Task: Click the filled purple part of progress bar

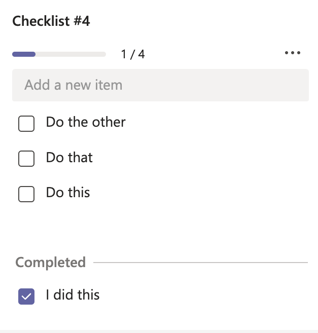Action: [x=24, y=54]
